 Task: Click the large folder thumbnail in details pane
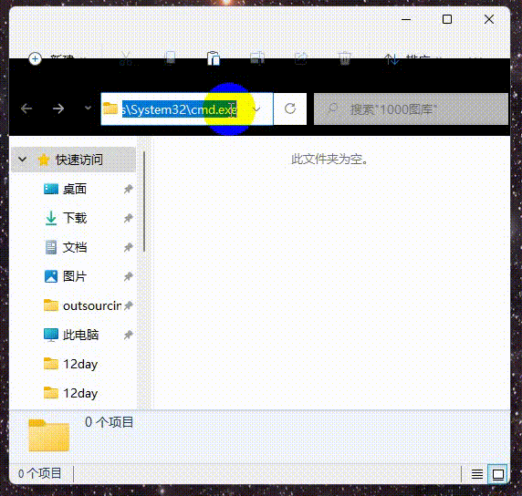pos(49,436)
